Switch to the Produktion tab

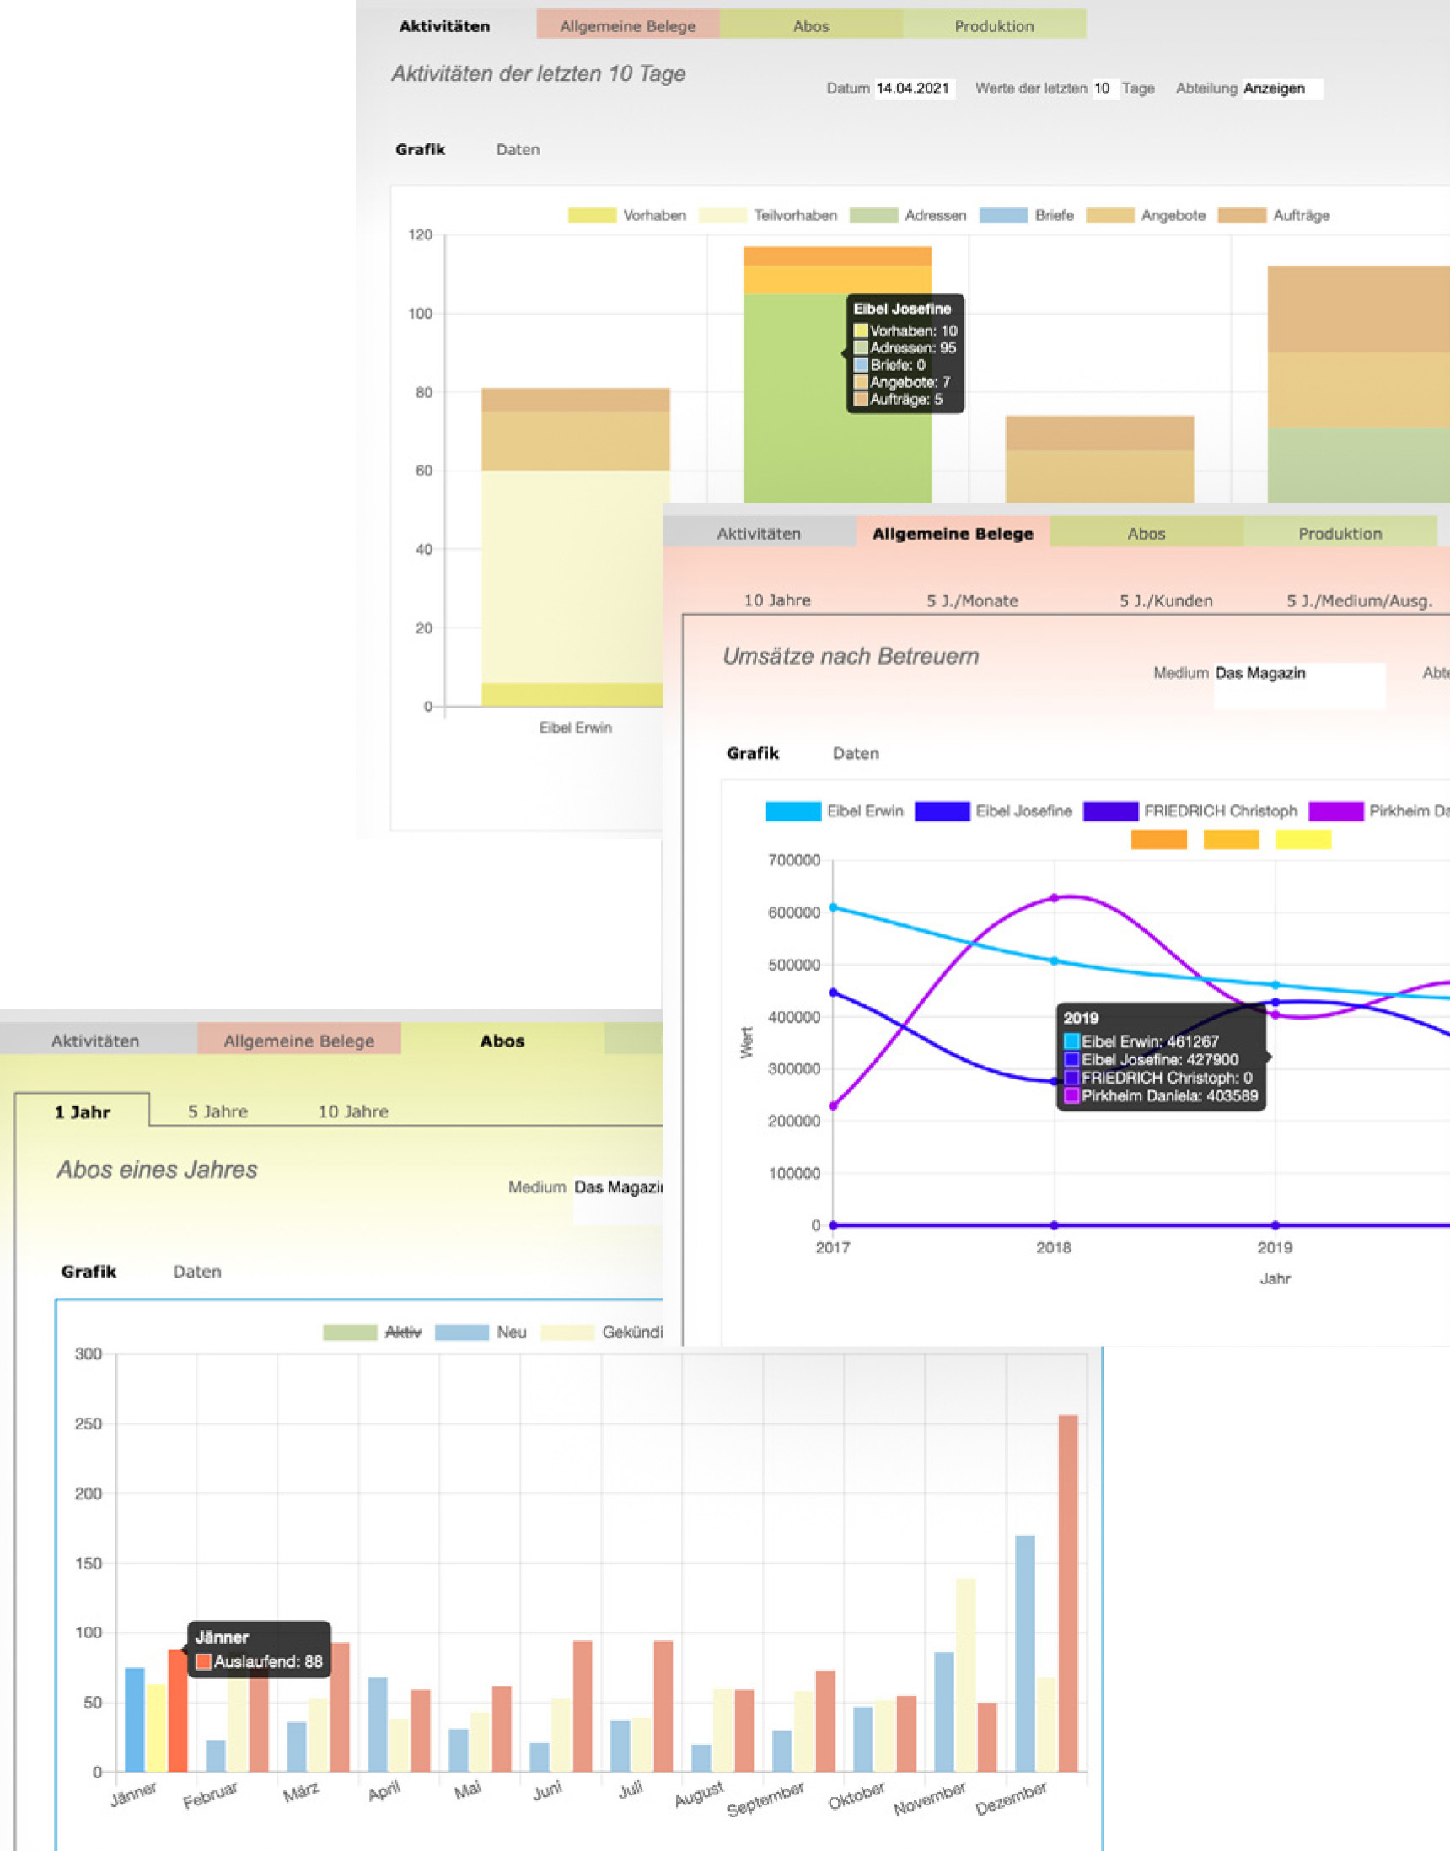point(994,24)
